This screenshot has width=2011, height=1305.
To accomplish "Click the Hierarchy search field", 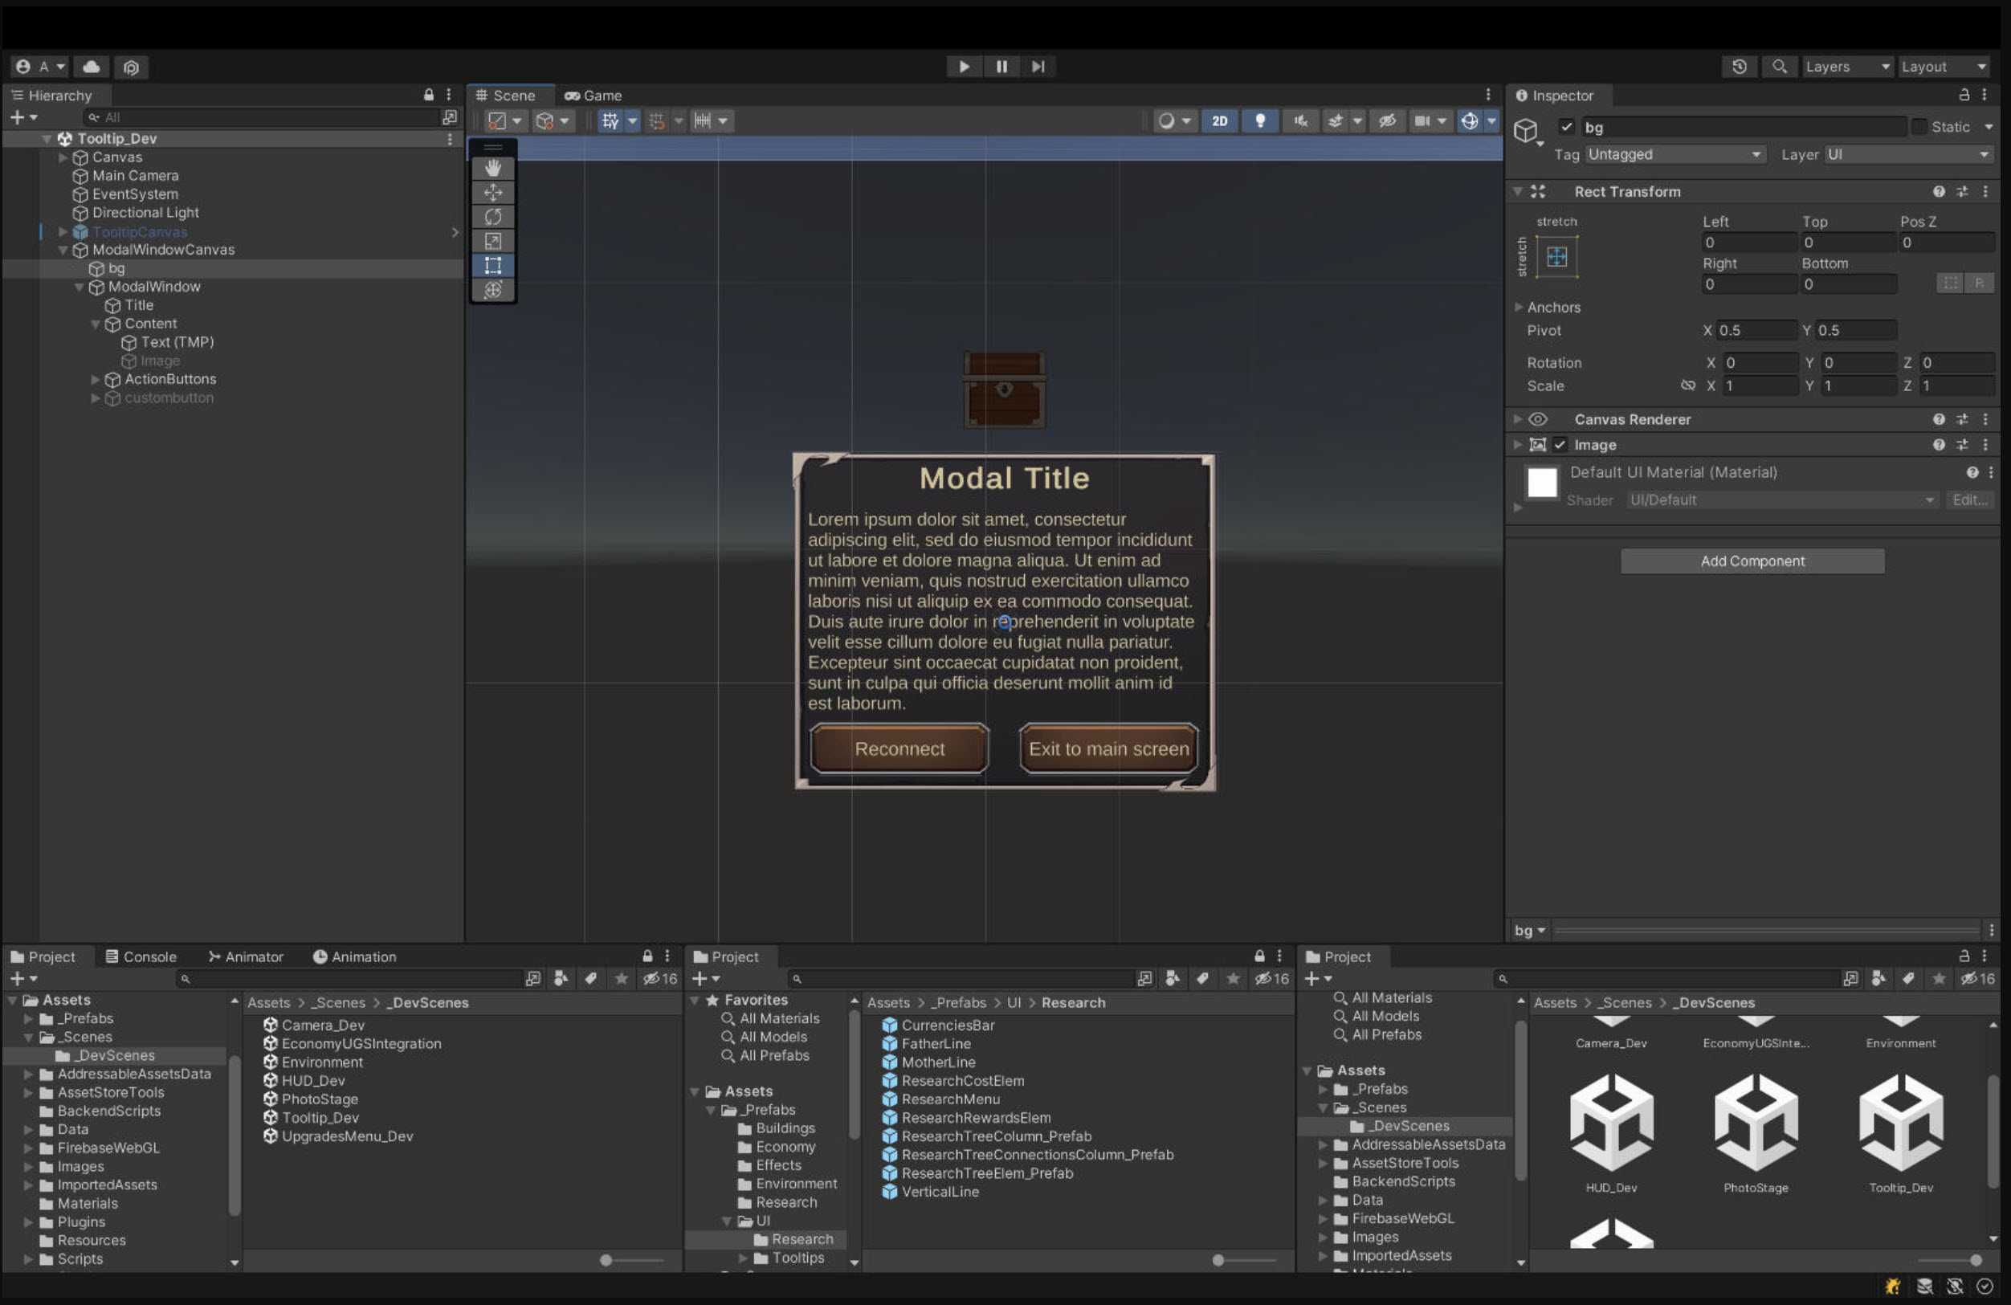I will pyautogui.click(x=262, y=117).
